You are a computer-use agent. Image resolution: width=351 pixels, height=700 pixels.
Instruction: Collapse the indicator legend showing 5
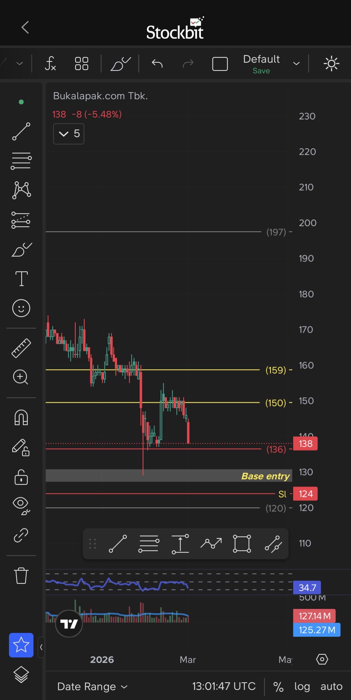64,134
